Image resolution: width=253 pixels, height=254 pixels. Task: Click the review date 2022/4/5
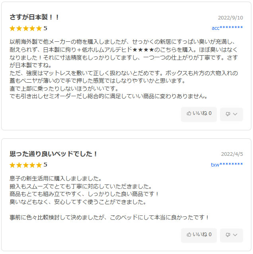click(x=232, y=154)
